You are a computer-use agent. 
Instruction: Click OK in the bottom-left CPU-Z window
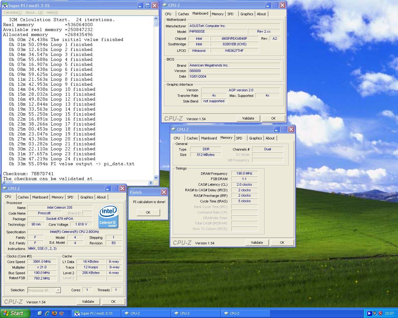coord(113,302)
